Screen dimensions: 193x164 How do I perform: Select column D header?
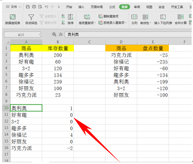click(x=121, y=42)
